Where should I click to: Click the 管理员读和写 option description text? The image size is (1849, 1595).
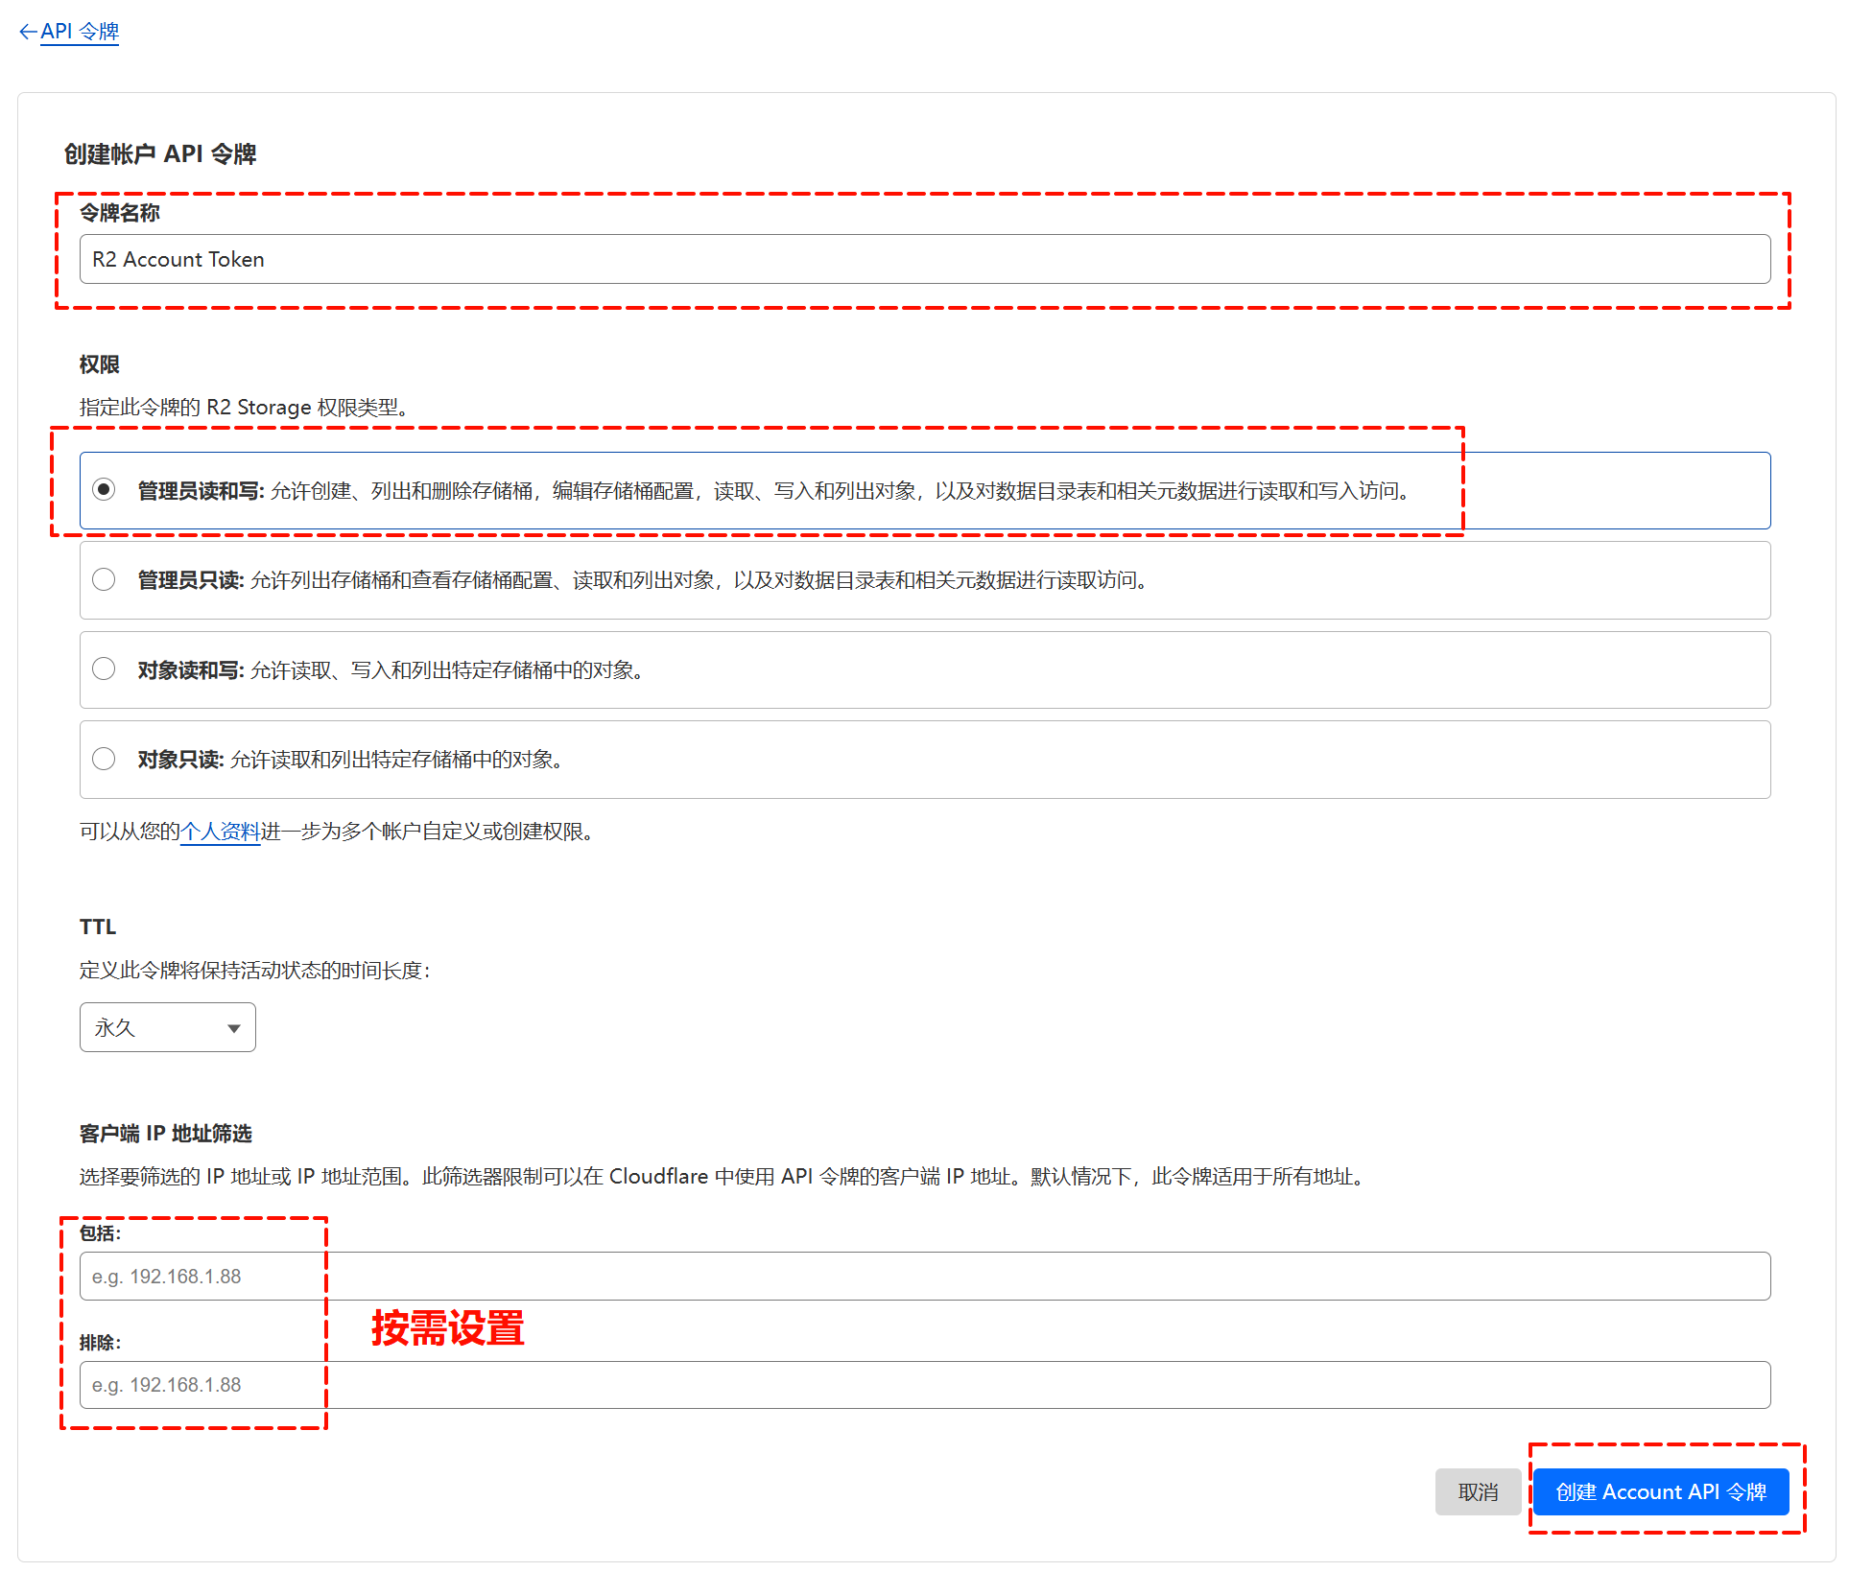point(839,491)
